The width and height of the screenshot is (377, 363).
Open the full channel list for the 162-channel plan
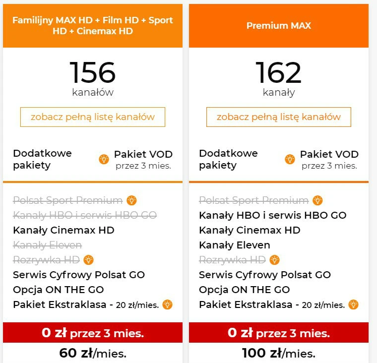tap(279, 117)
